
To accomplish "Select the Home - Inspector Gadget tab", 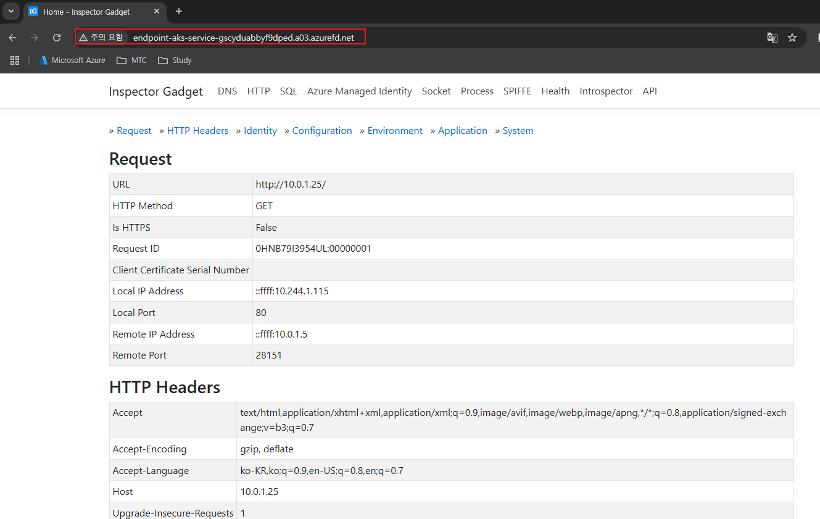I will tap(96, 12).
